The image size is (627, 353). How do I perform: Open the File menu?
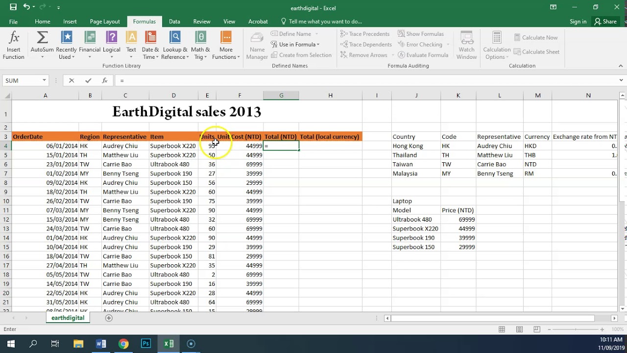pyautogui.click(x=13, y=22)
